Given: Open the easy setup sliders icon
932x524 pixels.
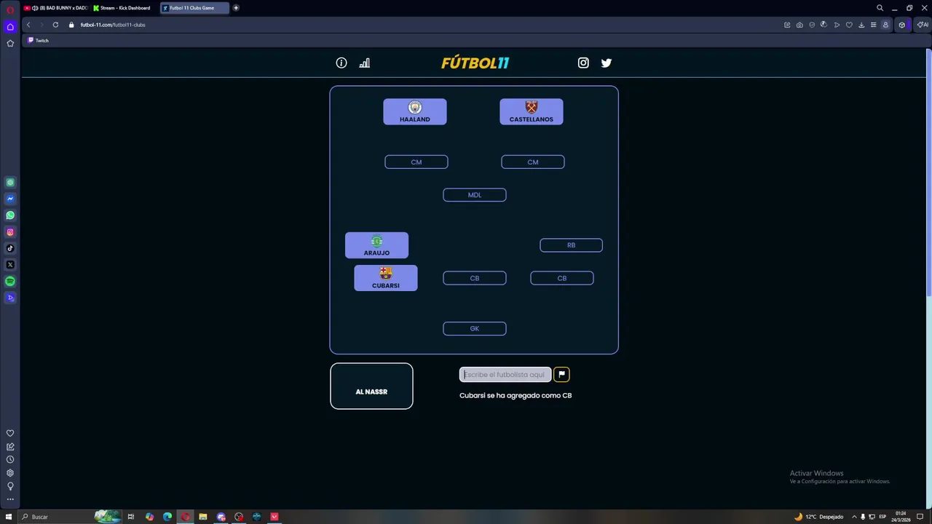Looking at the screenshot, I should 873,25.
